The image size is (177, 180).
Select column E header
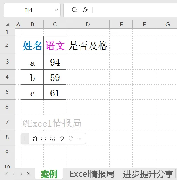click(x=121, y=24)
